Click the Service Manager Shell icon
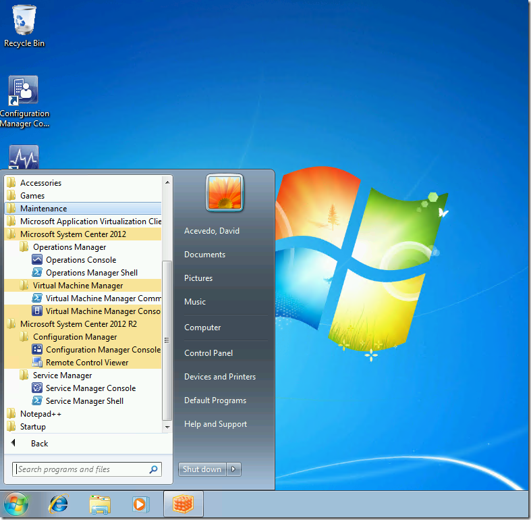 tap(37, 401)
